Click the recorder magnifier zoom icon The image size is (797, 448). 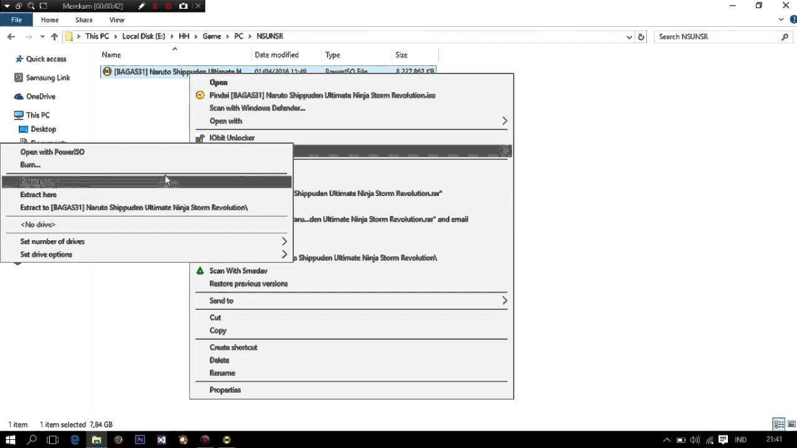tap(30, 6)
